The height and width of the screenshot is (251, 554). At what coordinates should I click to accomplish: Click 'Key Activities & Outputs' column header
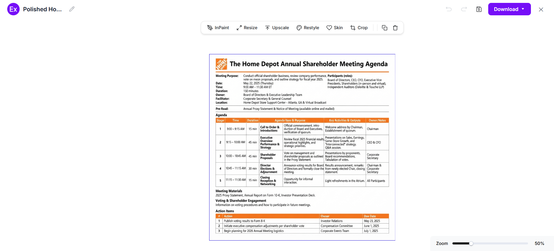(x=345, y=120)
